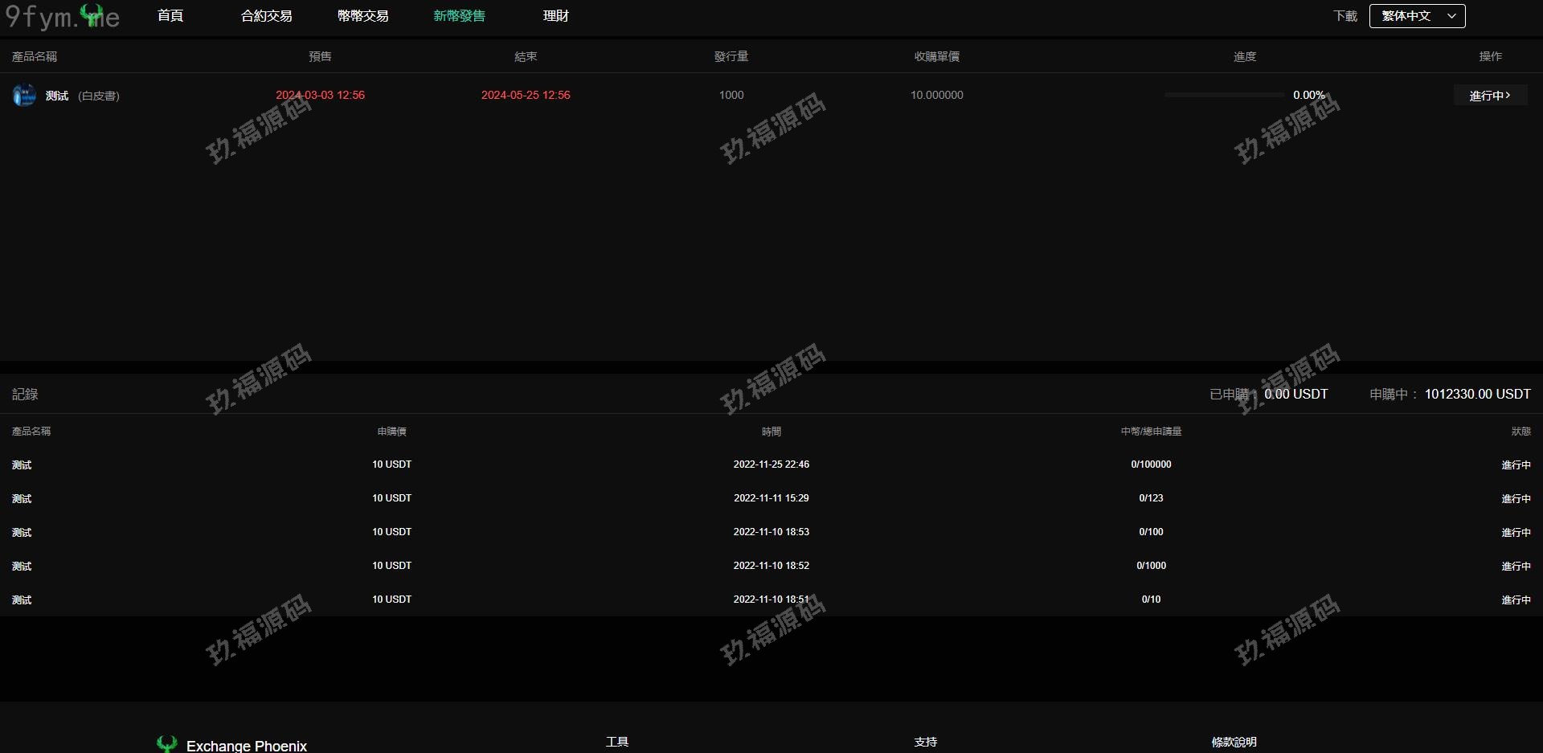1543x753 pixels.
Task: Navigate to 幣幣交易 page
Action: (x=362, y=16)
